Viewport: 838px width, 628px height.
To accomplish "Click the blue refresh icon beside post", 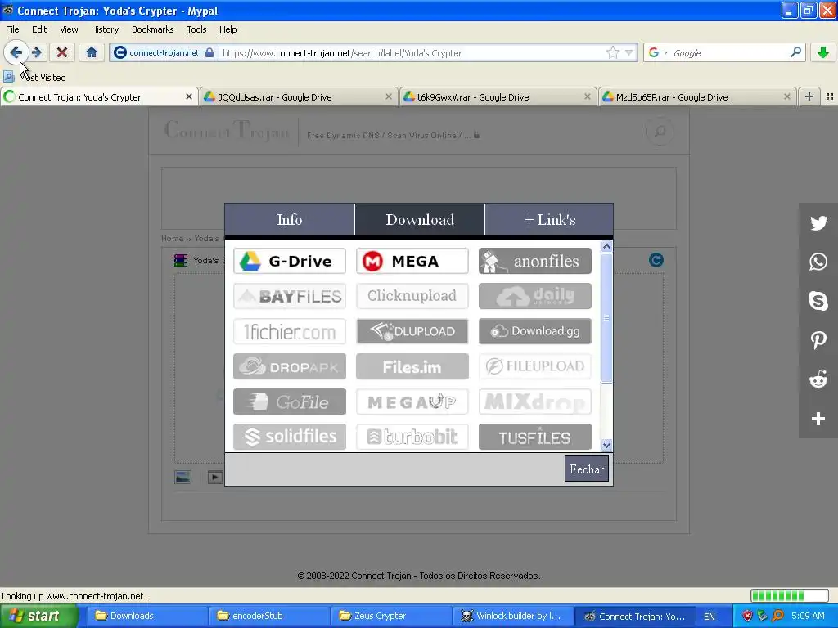I will [x=656, y=260].
